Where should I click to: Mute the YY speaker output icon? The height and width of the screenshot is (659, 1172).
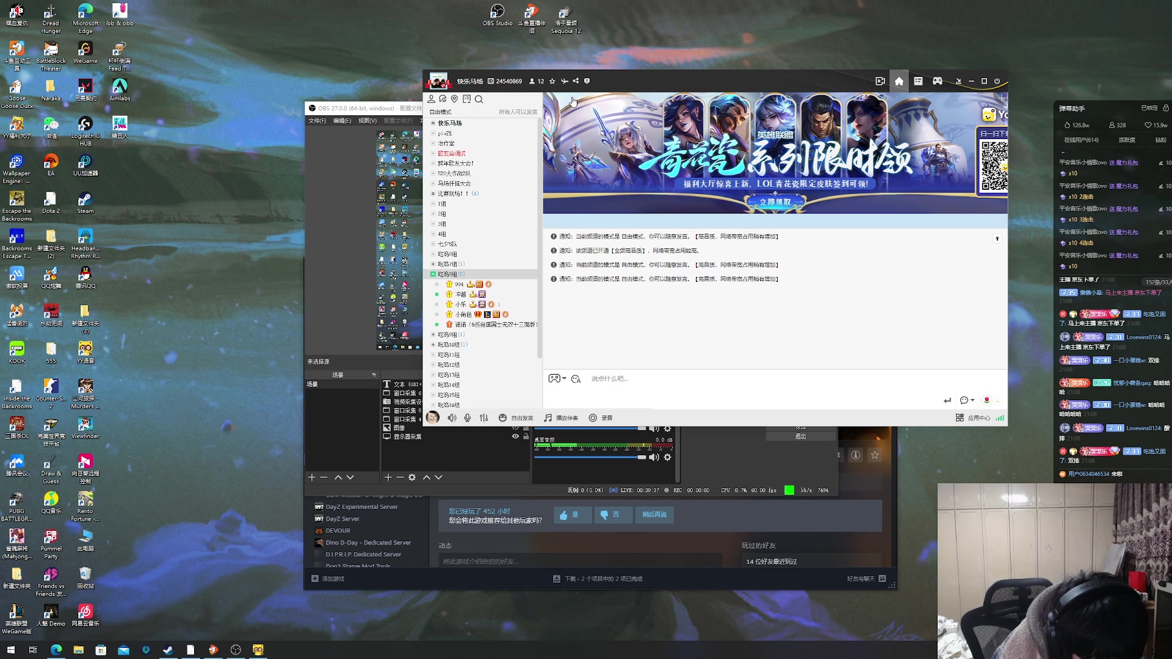(x=452, y=418)
